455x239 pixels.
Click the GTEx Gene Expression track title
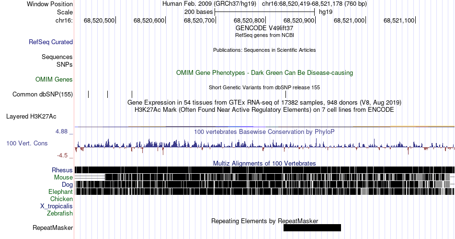point(264,102)
